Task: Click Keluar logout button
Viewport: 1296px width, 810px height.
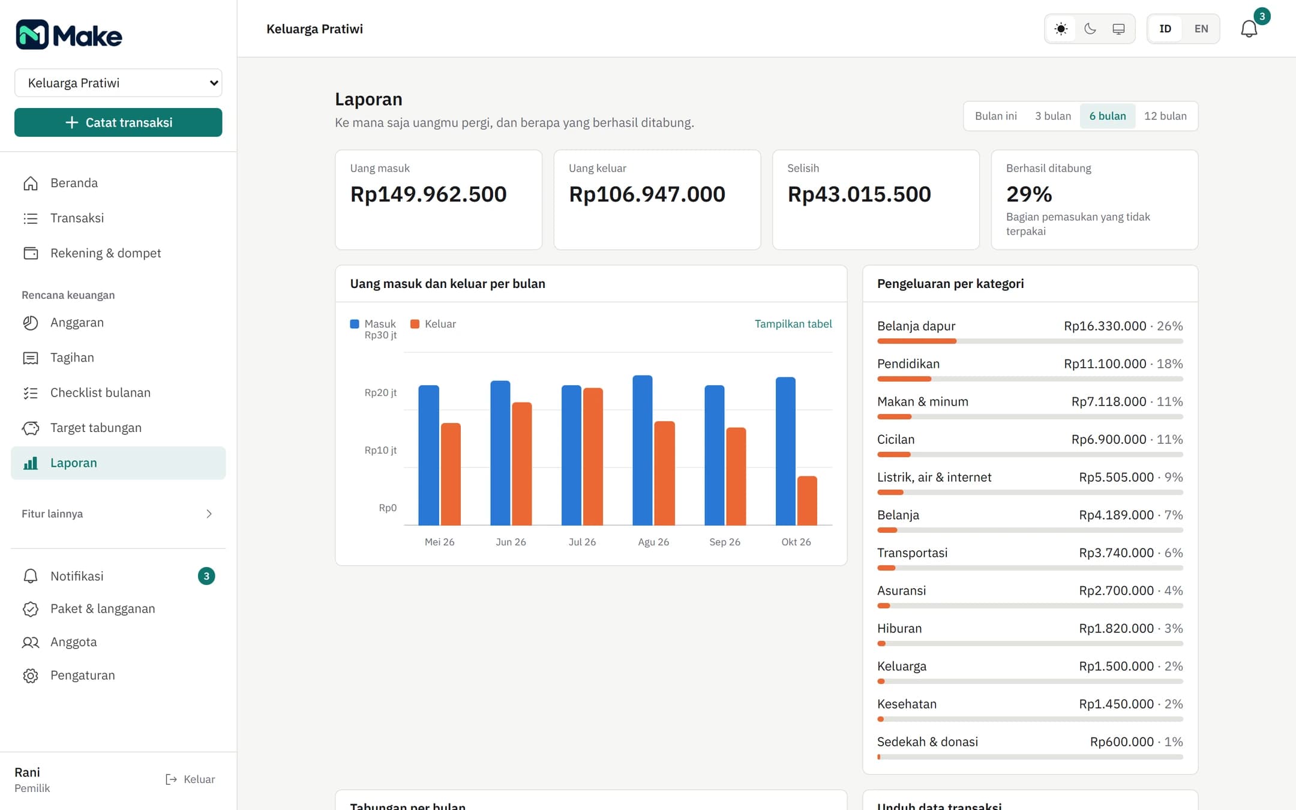Action: click(190, 779)
